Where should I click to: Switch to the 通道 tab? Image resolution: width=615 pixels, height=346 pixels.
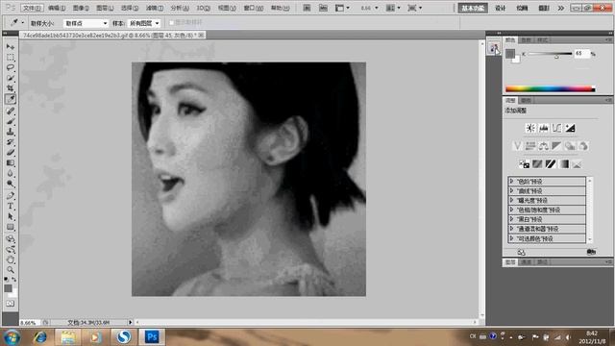pos(526,262)
